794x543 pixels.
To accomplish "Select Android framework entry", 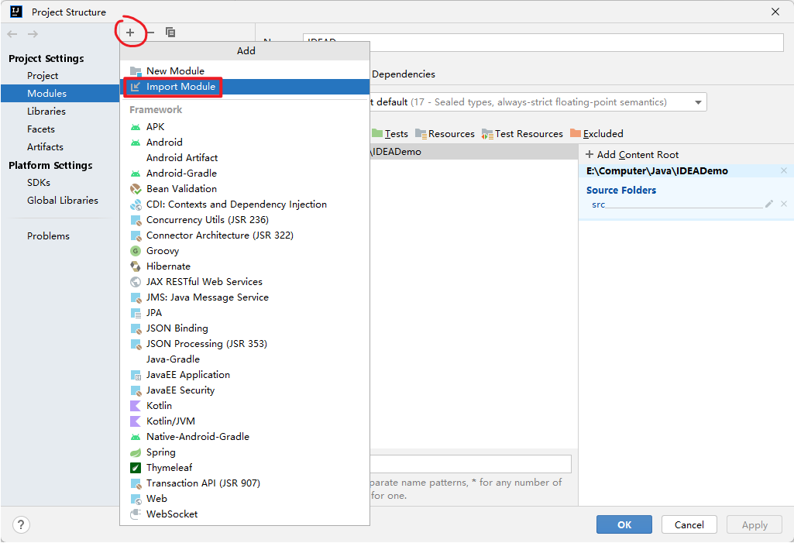I will (x=245, y=143).
